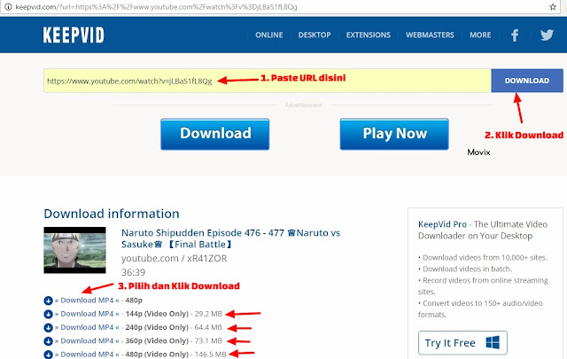This screenshot has height=359, width=567.
Task: Focus the YouTube URL input field
Action: 268,81
